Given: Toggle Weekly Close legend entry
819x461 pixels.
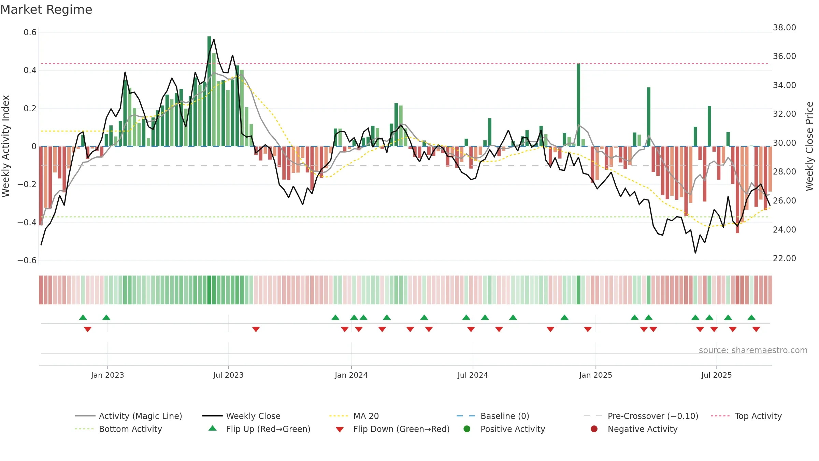Looking at the screenshot, I should click(241, 416).
